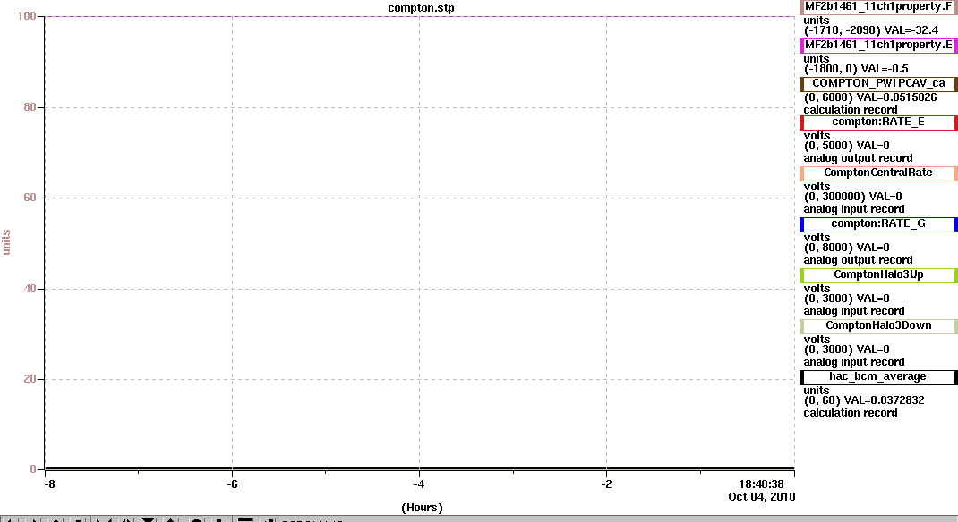The image size is (958, 522).
Task: Click 'analog output record' under compton:RATE_G
Action: point(858,260)
